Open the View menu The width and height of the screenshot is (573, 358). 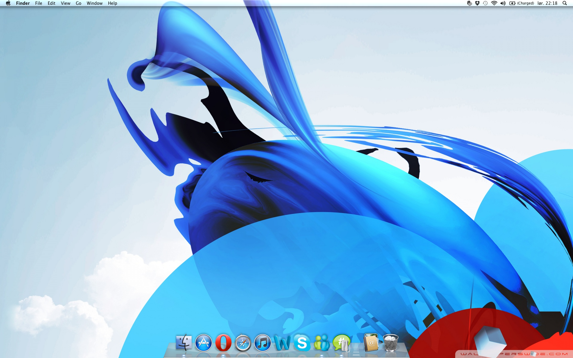point(65,3)
